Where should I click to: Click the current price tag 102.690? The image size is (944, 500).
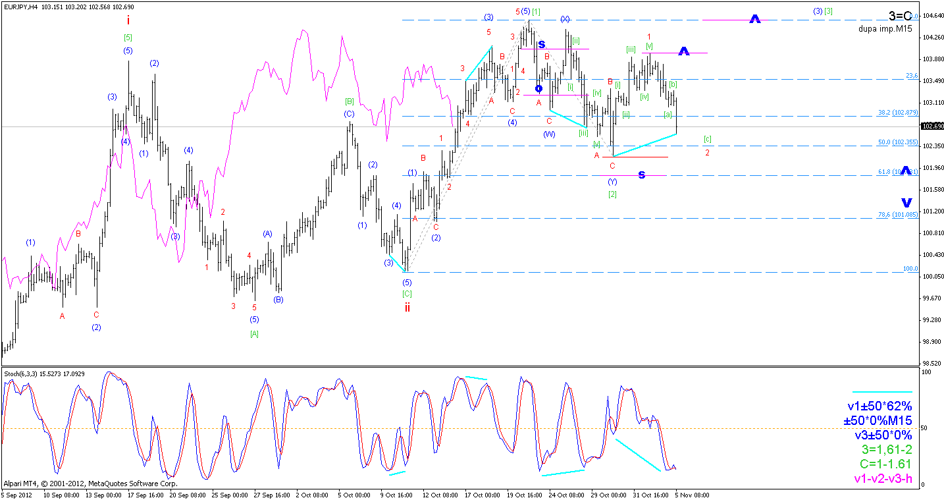(x=931, y=126)
